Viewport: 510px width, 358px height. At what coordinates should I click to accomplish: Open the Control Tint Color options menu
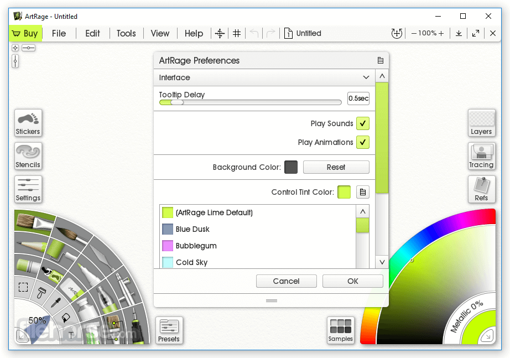coord(363,192)
